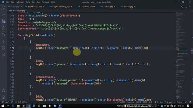The height and width of the screenshot is (108, 193).
Task: Open the View menu
Action: click(x=28, y=2)
